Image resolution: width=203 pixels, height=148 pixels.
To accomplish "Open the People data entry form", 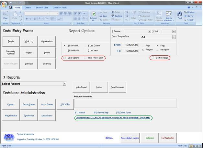I will (x=11, y=41).
